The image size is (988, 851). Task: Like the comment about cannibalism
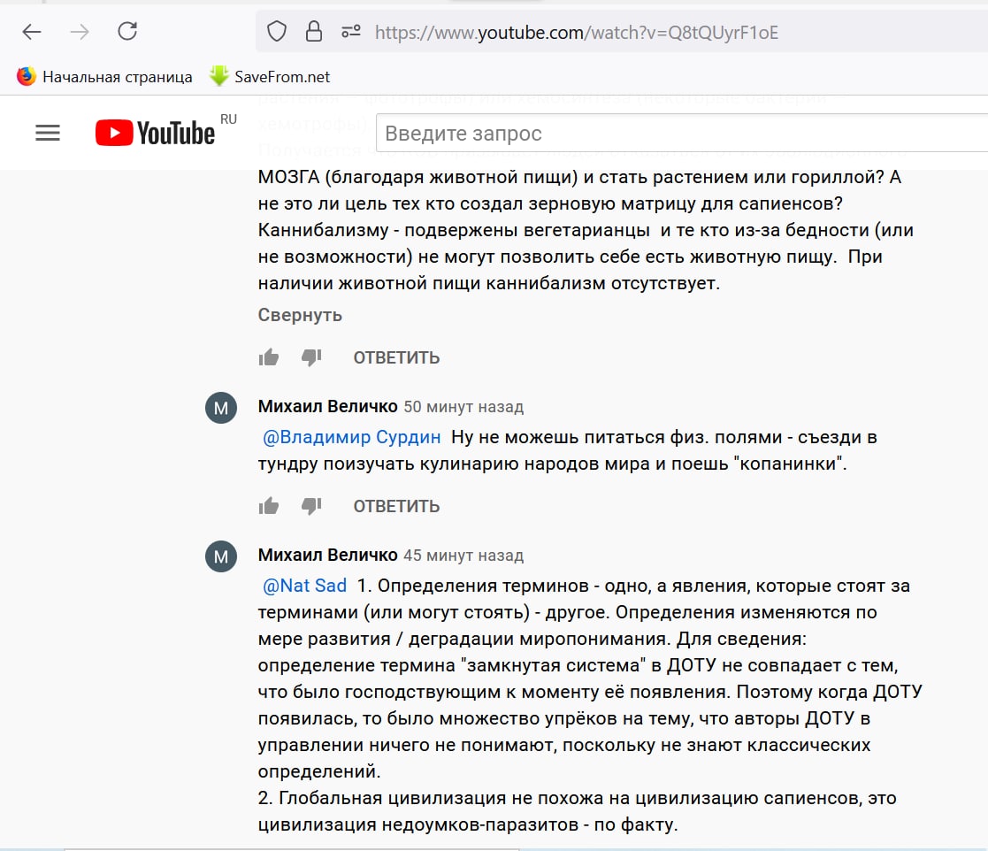(268, 357)
